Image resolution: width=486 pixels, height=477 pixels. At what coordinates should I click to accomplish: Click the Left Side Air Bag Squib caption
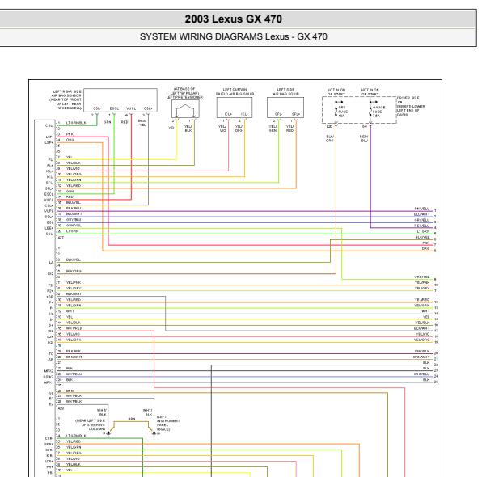(x=285, y=91)
